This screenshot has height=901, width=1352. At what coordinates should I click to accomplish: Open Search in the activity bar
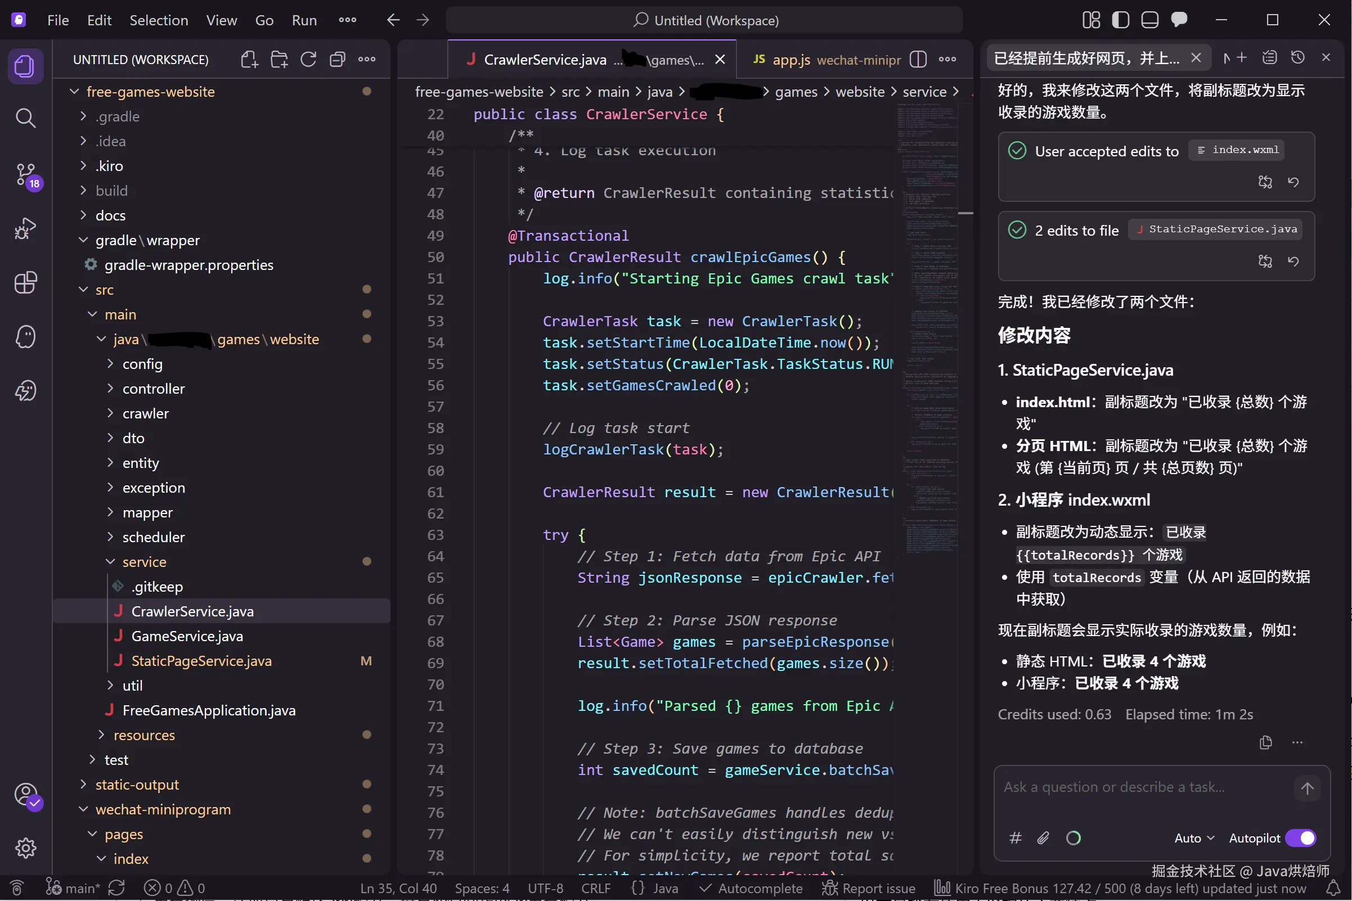(26, 118)
